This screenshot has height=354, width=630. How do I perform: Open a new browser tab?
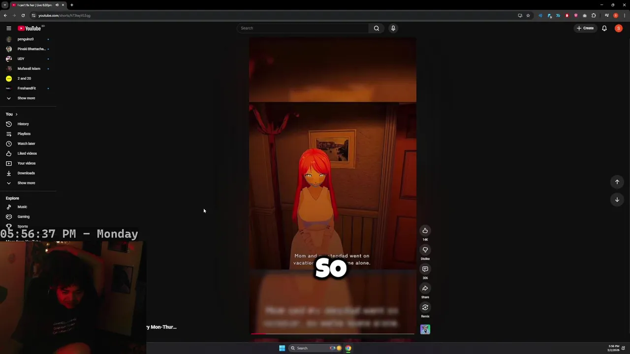72,5
